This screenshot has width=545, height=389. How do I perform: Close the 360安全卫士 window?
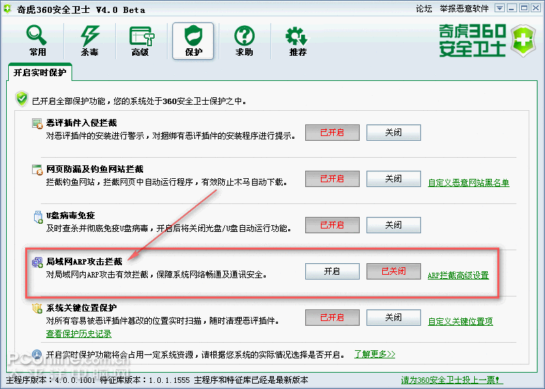coord(535,8)
